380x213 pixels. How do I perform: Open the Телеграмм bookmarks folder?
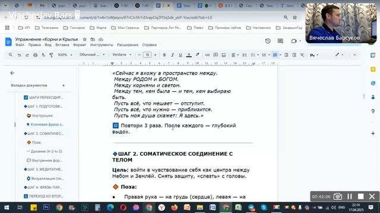tap(47, 28)
